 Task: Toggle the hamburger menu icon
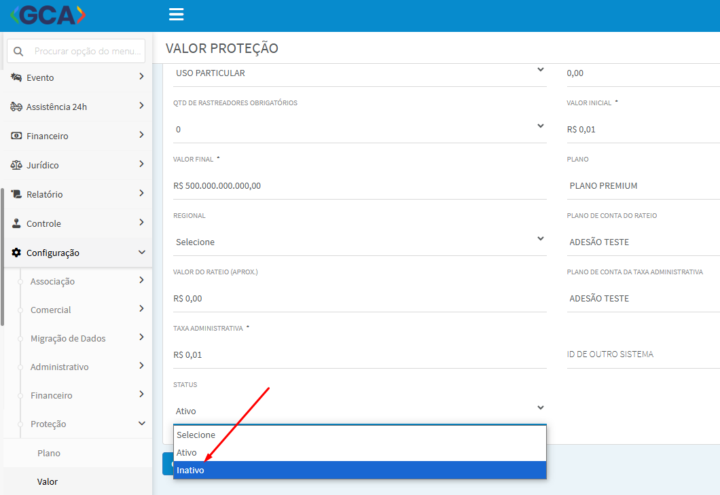tap(177, 14)
